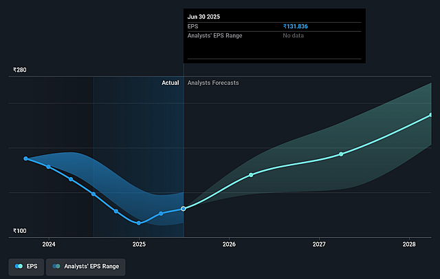This screenshot has height=279, width=440.
Task: Select the EPS point directly above the 2024 label
Action: click(48, 167)
